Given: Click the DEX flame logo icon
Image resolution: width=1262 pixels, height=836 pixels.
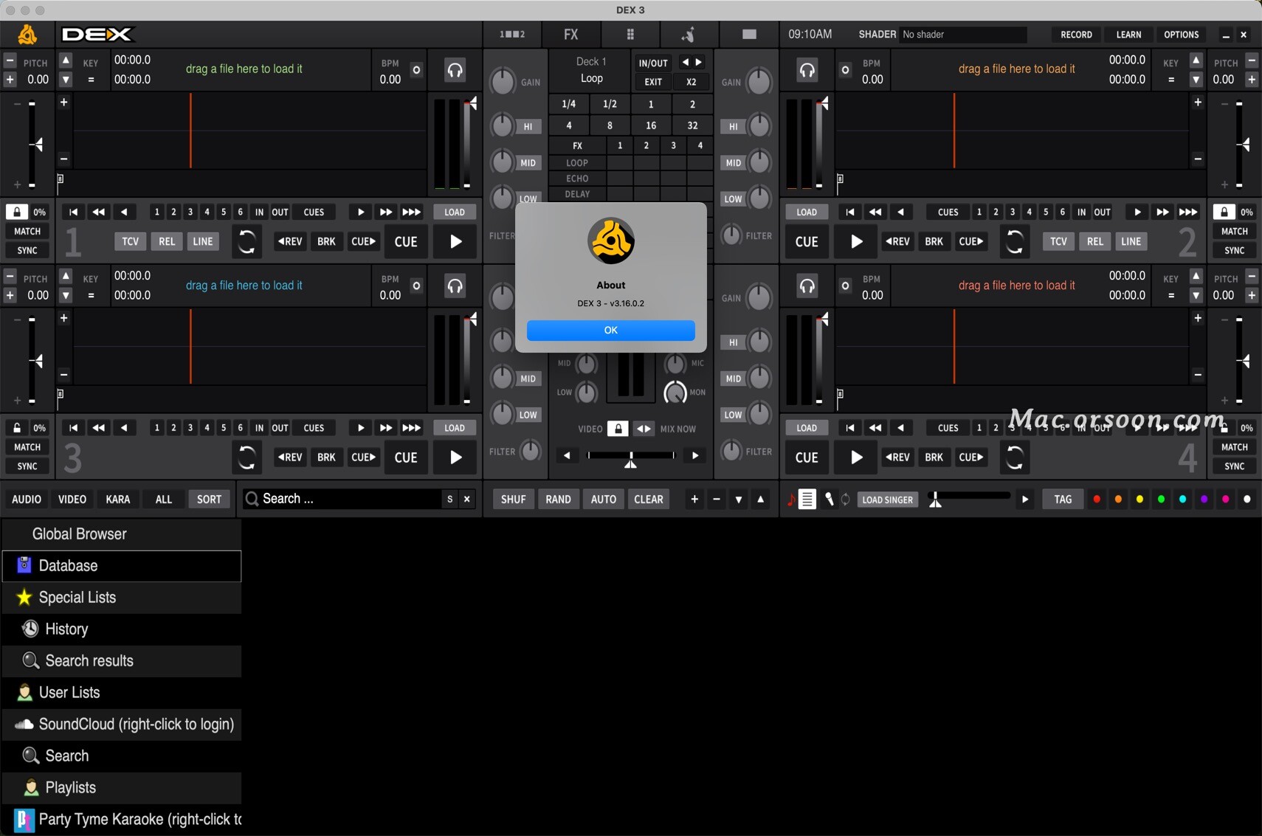Looking at the screenshot, I should (27, 34).
